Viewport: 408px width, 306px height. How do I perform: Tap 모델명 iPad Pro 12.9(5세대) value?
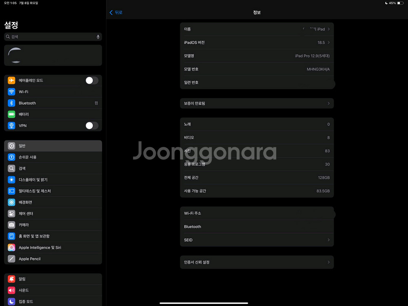[x=312, y=56]
